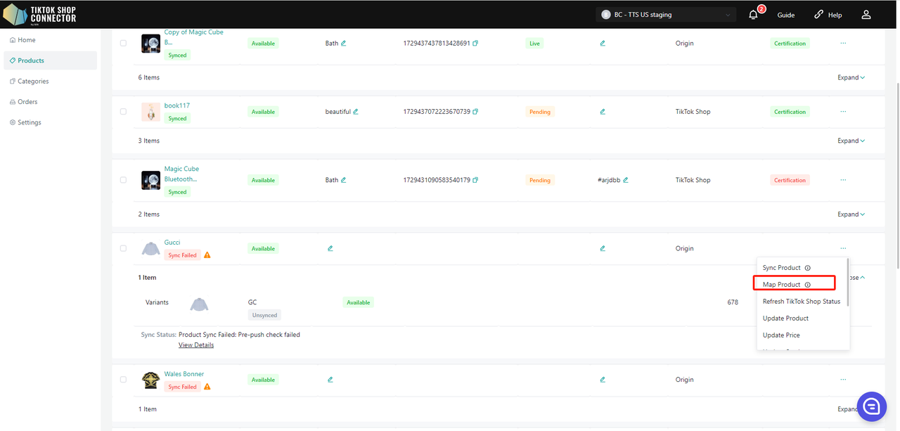Click the Live status badge

(535, 44)
